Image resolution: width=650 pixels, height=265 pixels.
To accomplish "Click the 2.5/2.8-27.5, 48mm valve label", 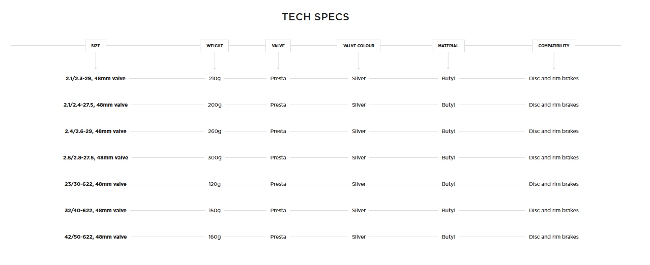I will (96, 158).
